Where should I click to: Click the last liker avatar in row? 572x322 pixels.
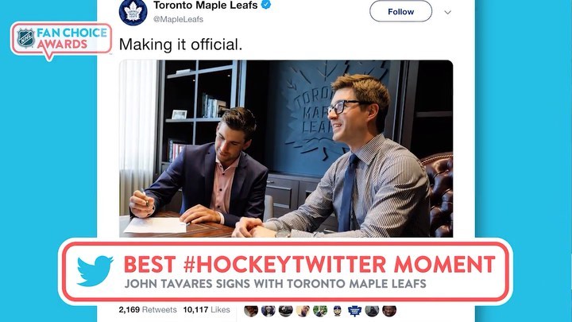(388, 310)
